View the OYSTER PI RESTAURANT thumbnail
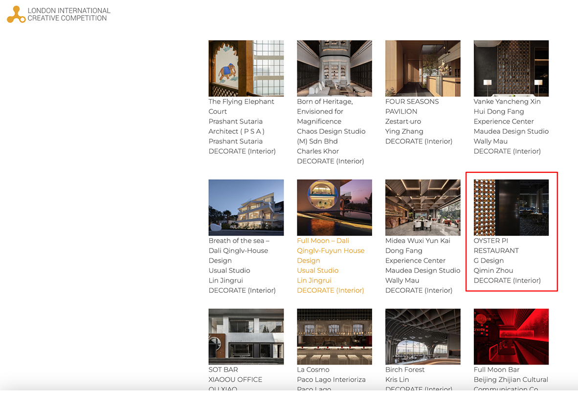This screenshot has height=407, width=578. [511, 207]
